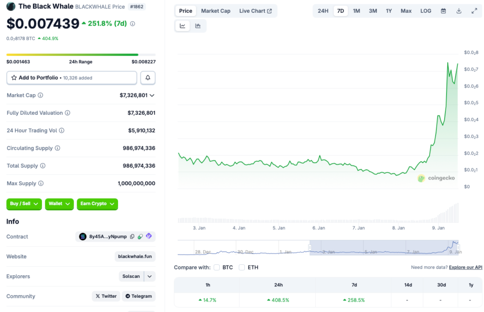
Task: Open the Earn Crypto dropdown
Action: (x=97, y=204)
